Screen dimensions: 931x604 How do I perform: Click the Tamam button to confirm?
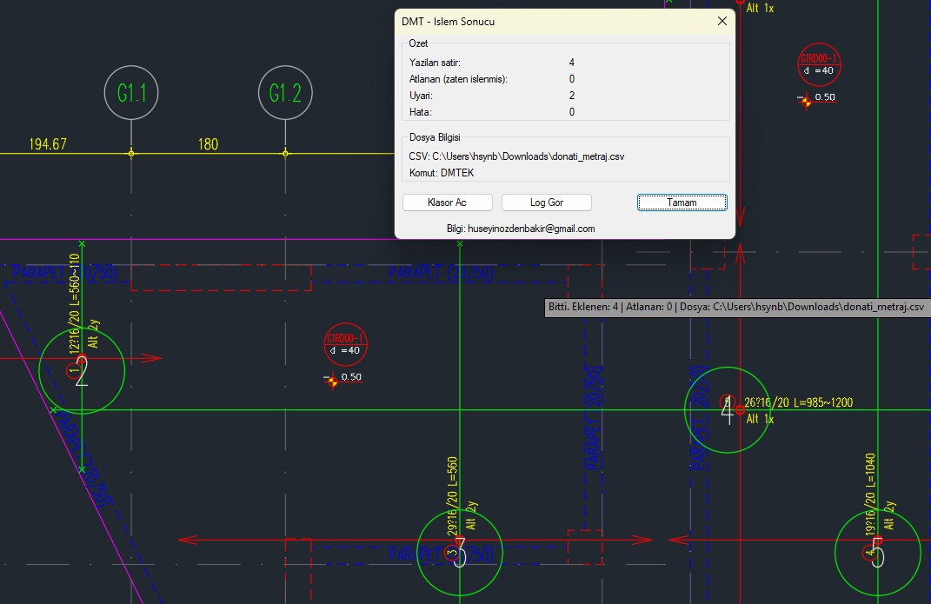682,202
